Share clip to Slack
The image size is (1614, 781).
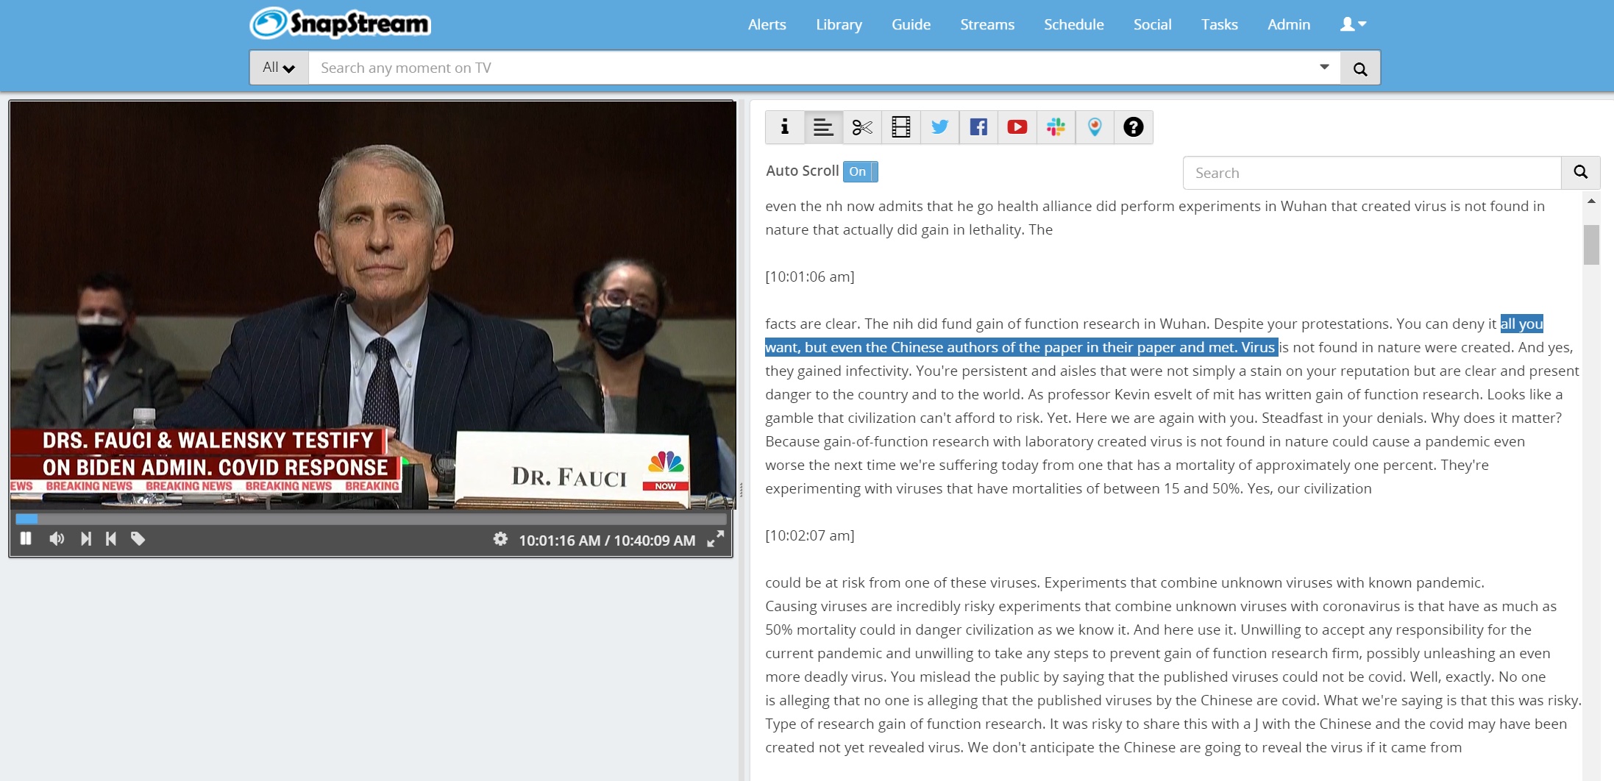(x=1056, y=127)
